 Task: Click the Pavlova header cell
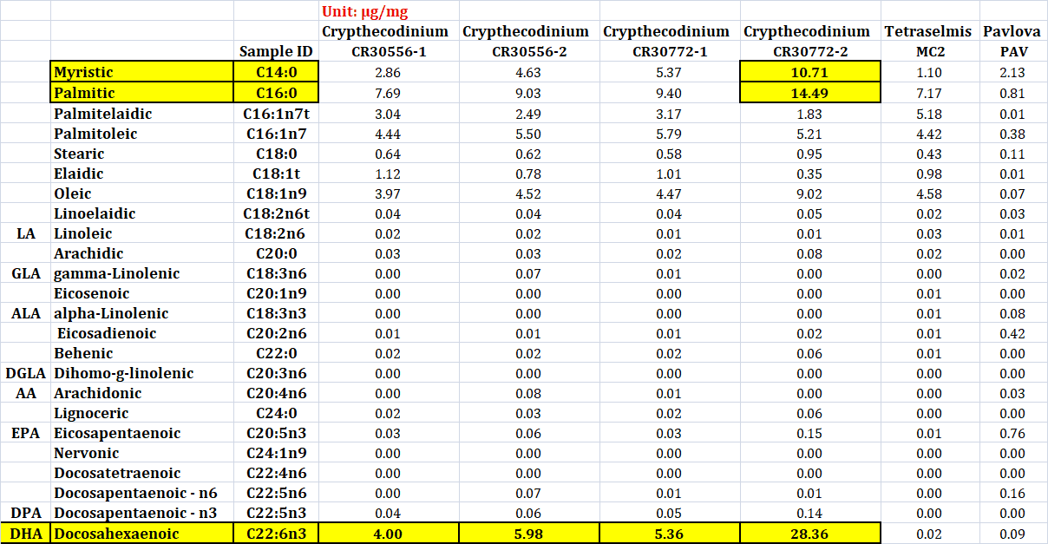pos(1012,31)
